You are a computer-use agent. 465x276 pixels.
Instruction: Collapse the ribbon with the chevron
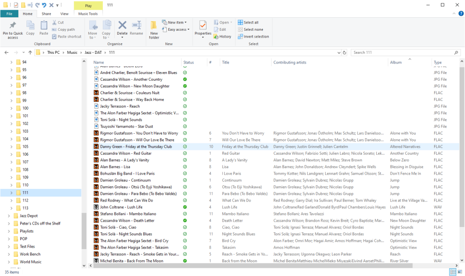point(454,13)
